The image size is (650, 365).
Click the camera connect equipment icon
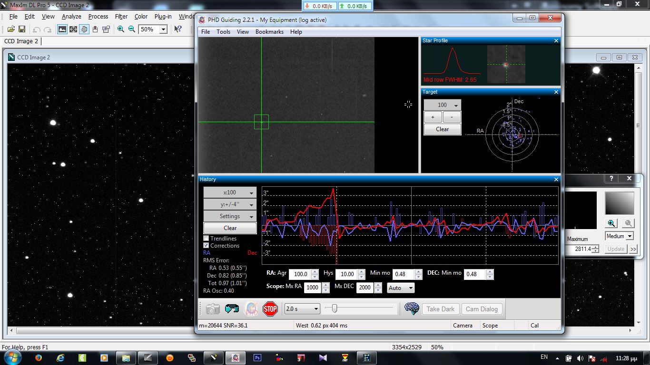click(213, 309)
